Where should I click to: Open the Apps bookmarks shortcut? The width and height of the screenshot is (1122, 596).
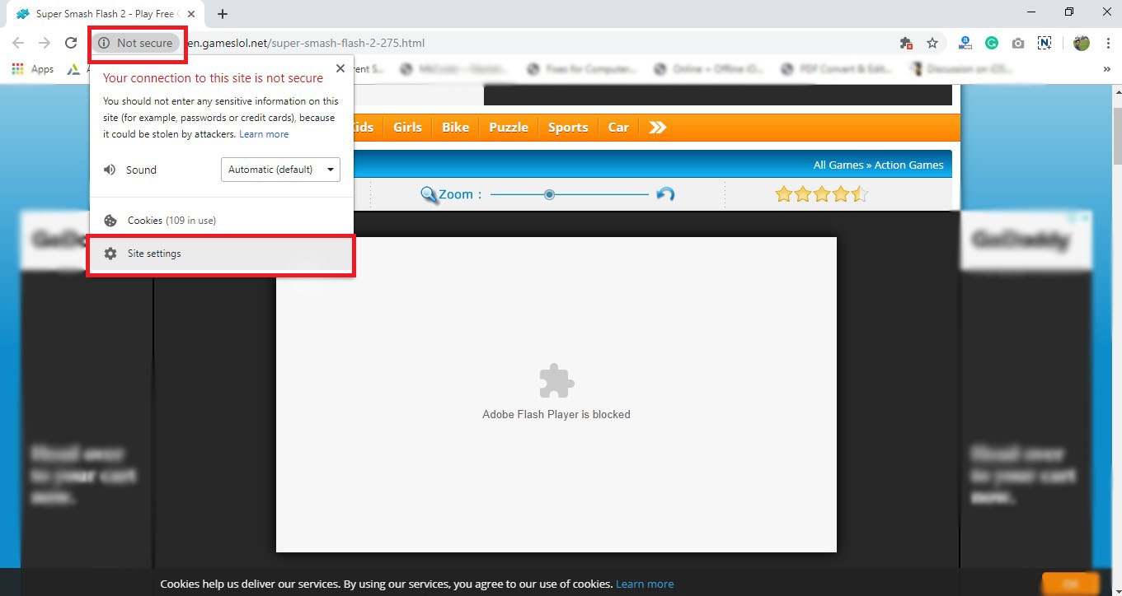(33, 69)
